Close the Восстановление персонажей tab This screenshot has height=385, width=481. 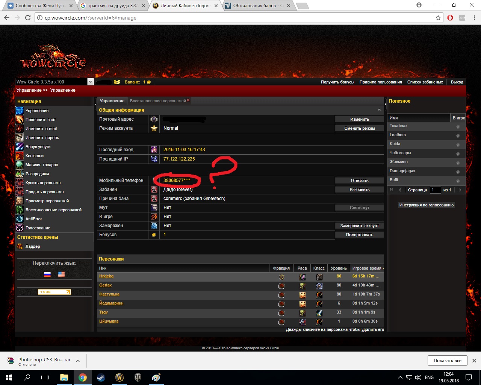[x=188, y=100]
